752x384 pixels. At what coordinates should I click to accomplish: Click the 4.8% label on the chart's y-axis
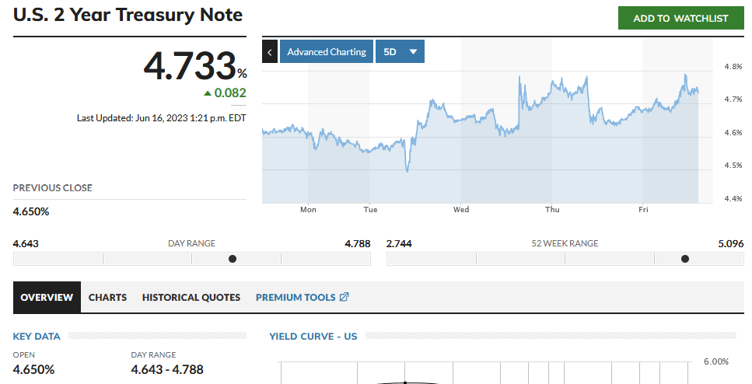point(733,67)
